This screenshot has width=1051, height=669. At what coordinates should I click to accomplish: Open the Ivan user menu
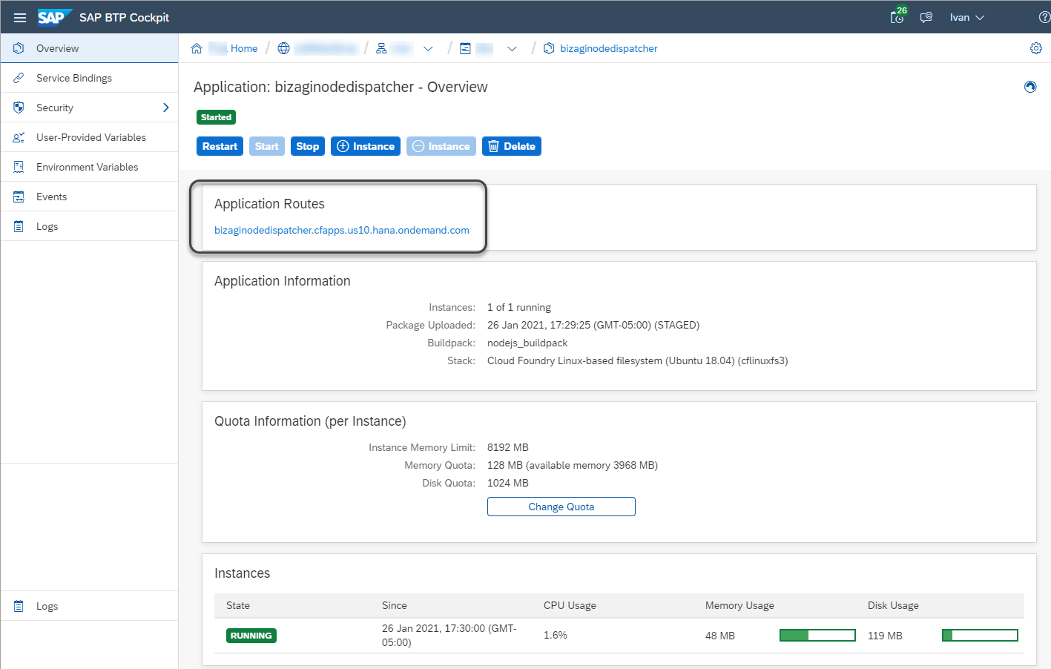(x=967, y=17)
